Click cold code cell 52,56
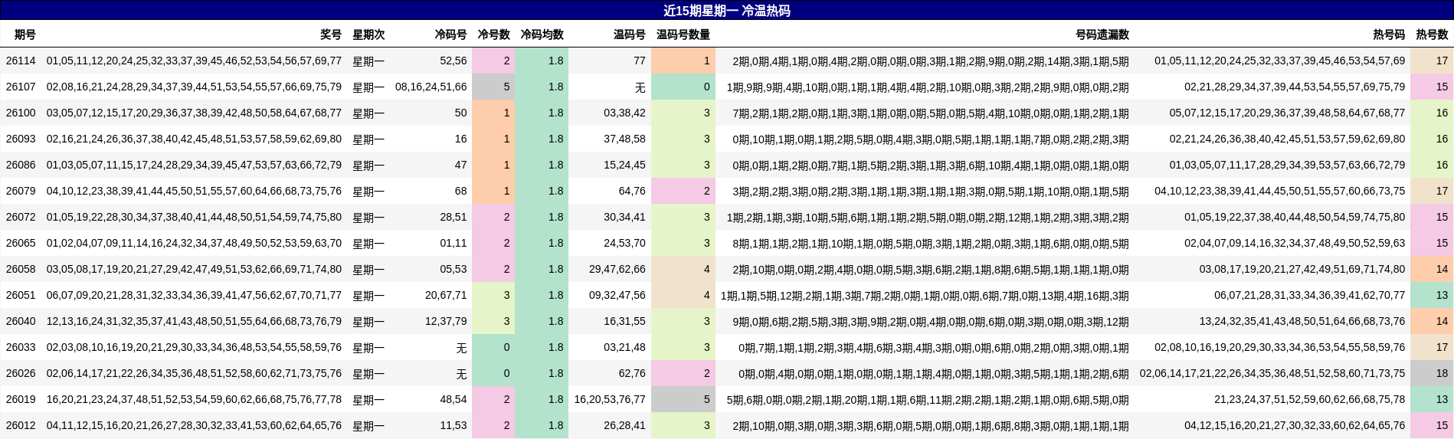The image size is (1454, 439). coord(453,61)
